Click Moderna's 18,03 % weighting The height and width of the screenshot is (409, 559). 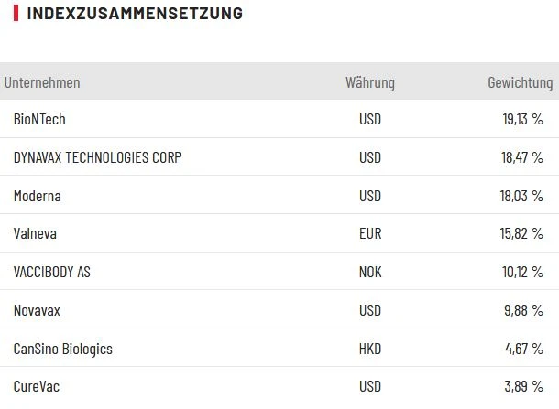point(521,196)
